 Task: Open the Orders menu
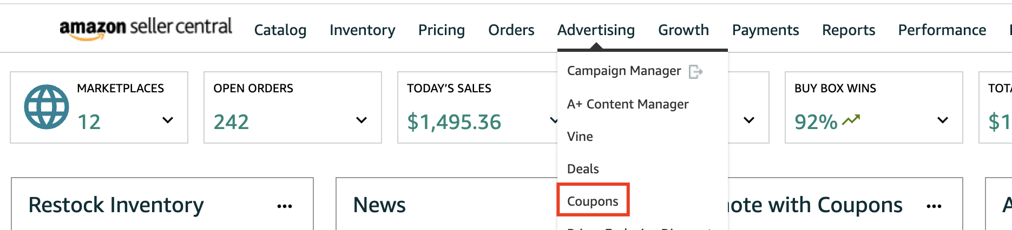(511, 30)
